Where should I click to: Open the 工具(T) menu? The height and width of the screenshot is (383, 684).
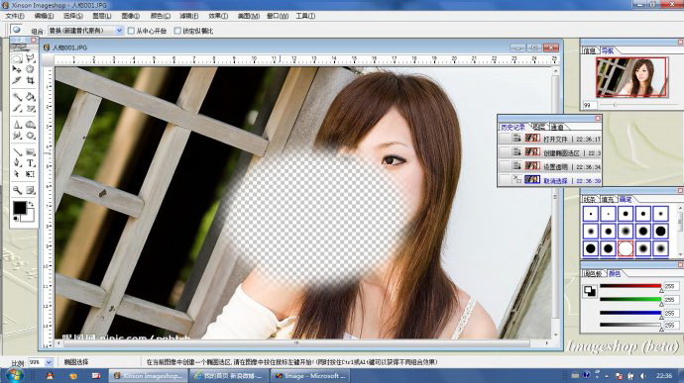305,16
